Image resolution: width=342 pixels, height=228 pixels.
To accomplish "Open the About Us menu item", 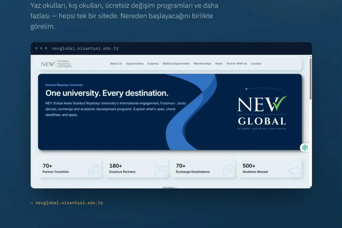I will 116,63.
